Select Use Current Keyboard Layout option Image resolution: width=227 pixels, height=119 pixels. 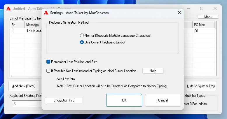(x=82, y=42)
